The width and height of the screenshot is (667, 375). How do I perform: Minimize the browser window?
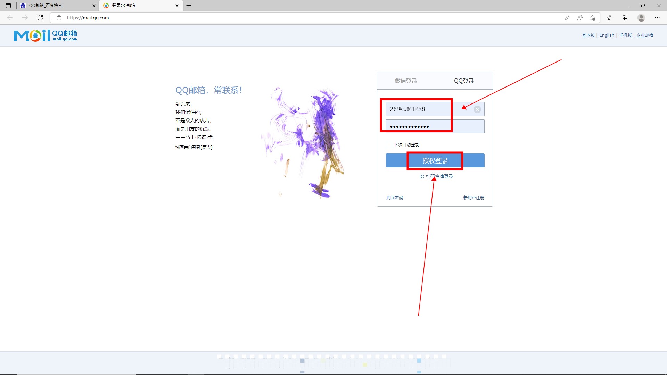pos(627,6)
